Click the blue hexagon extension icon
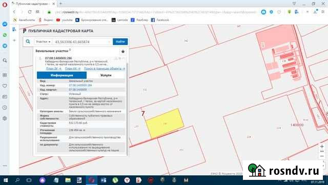Screen dimensions: 328x185 (x=271, y=12)
